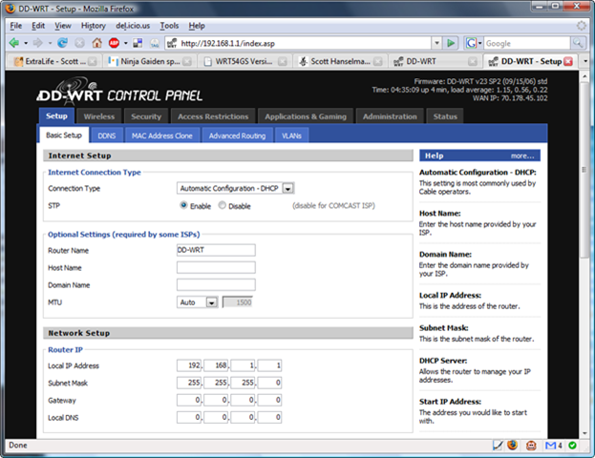Select the STP Enable radio button
The image size is (595, 458).
(183, 205)
